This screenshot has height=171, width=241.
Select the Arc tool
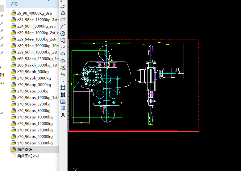coord(63,27)
